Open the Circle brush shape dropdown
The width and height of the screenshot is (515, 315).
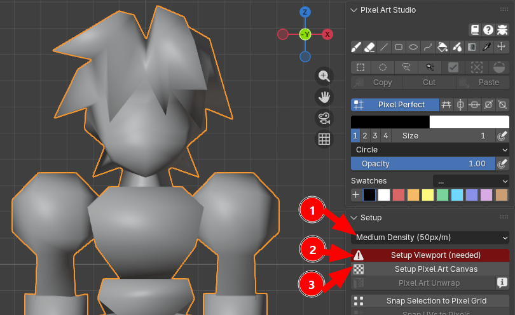[430, 150]
